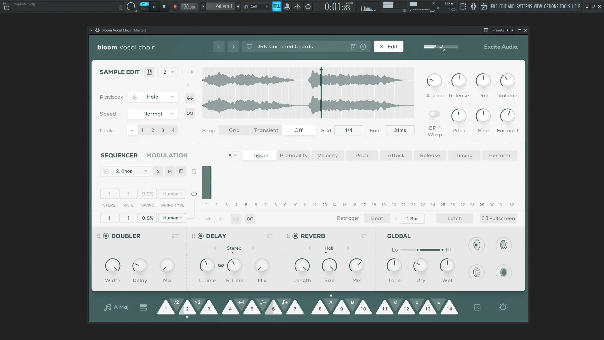Open Doubler effect settings sliders icon
Viewport: 604px width, 340px height.
(x=175, y=236)
